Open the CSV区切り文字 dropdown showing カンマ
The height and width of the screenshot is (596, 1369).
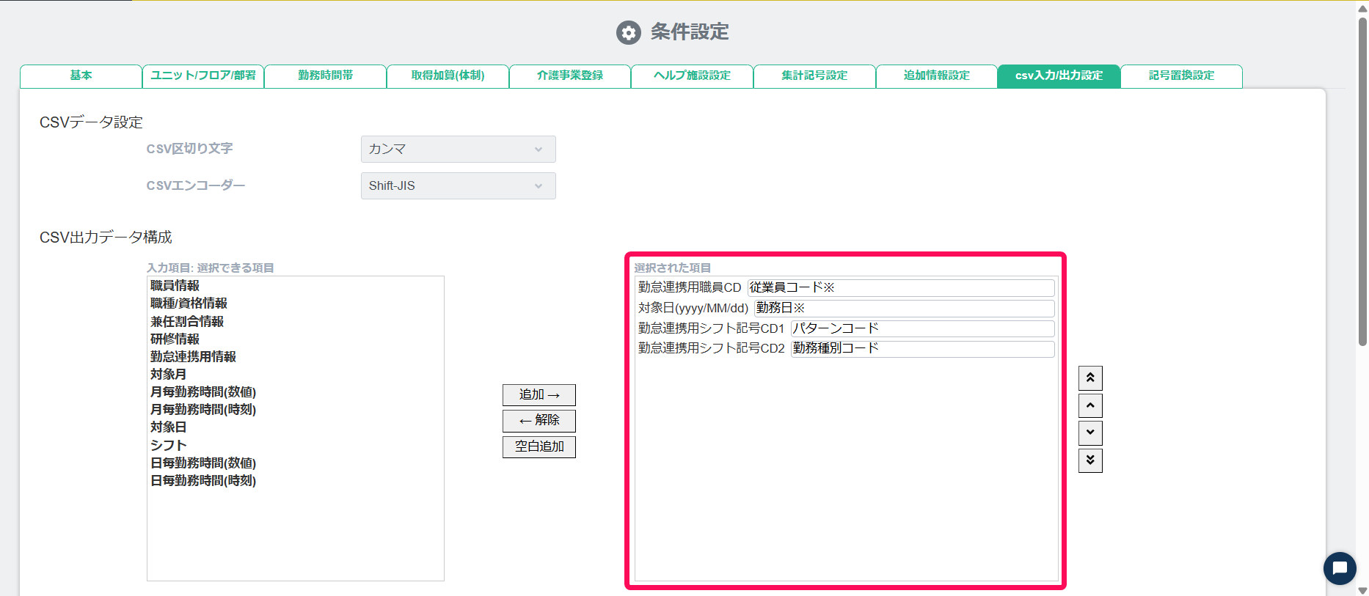click(x=458, y=149)
